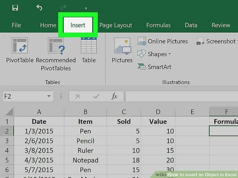Insert a SmartArt graphic

(x=154, y=67)
